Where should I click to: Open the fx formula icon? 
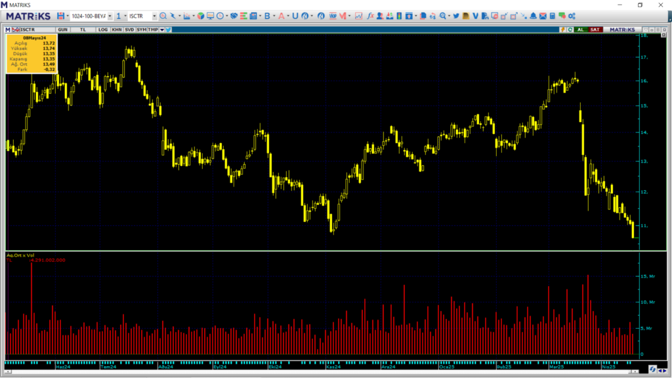click(x=371, y=16)
